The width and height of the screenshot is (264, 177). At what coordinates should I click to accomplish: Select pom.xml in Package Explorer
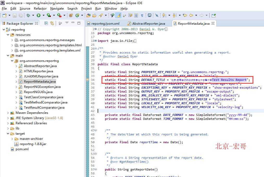pyautogui.click(x=22, y=149)
